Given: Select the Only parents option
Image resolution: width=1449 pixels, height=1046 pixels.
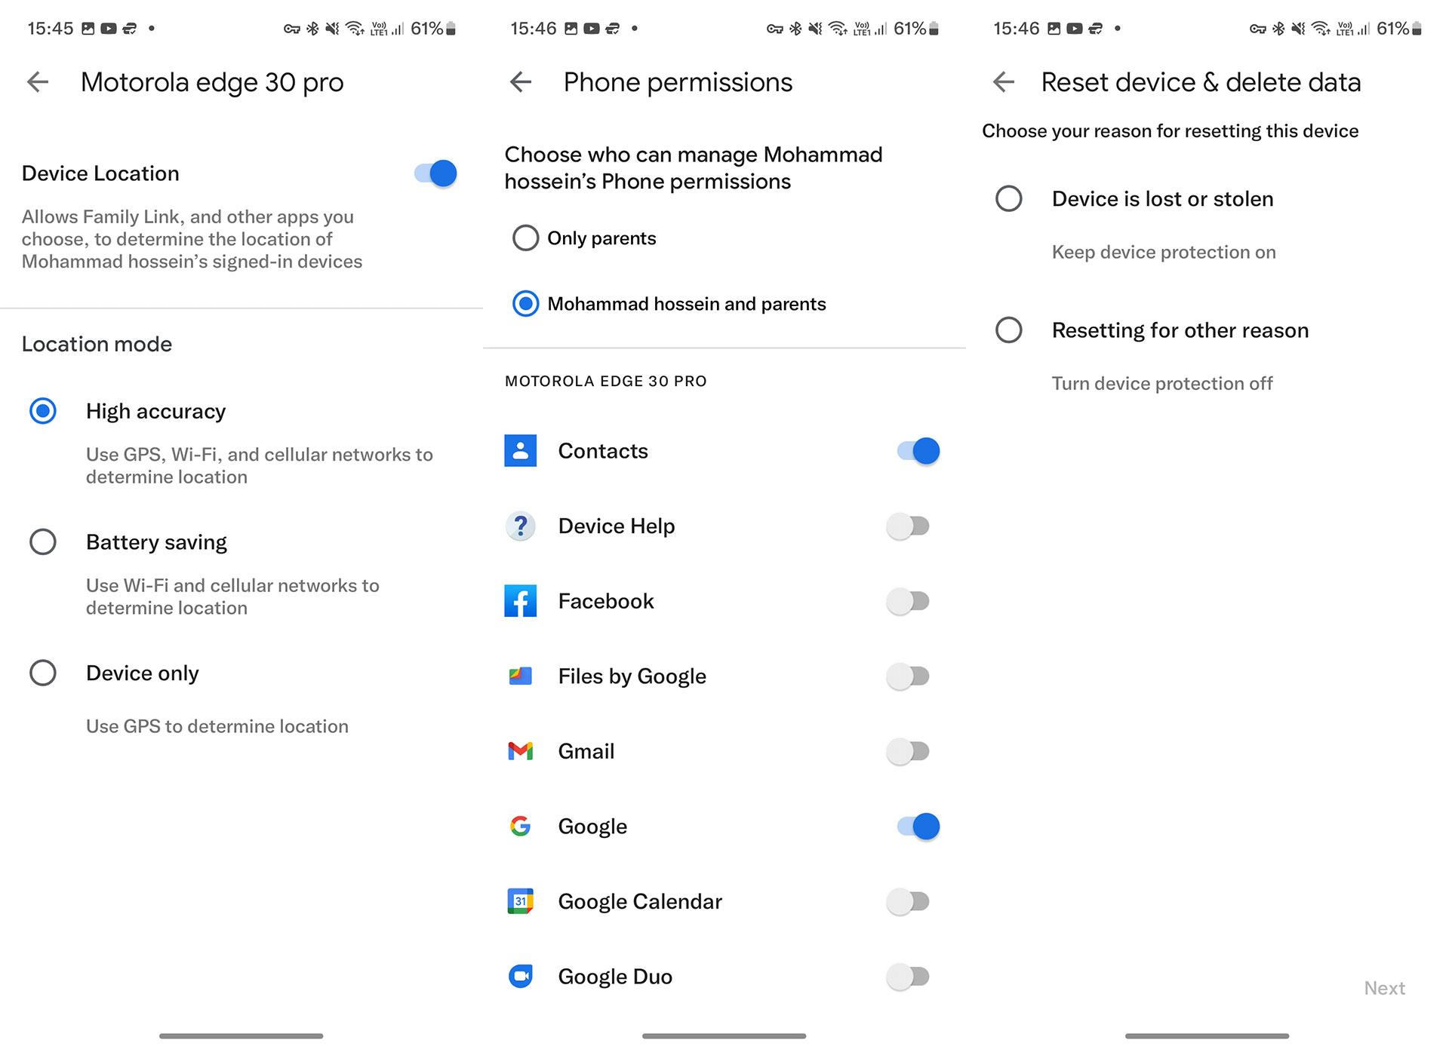Looking at the screenshot, I should pyautogui.click(x=525, y=238).
